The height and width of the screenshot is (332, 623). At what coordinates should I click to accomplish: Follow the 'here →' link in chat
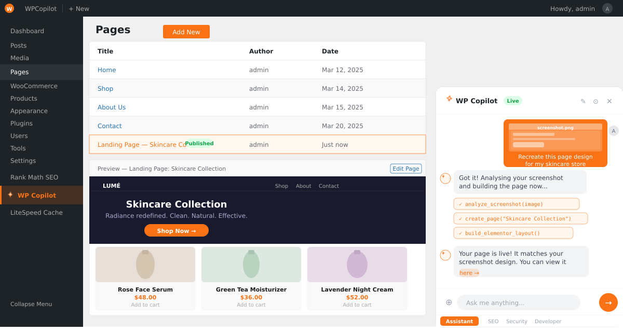tap(469, 273)
